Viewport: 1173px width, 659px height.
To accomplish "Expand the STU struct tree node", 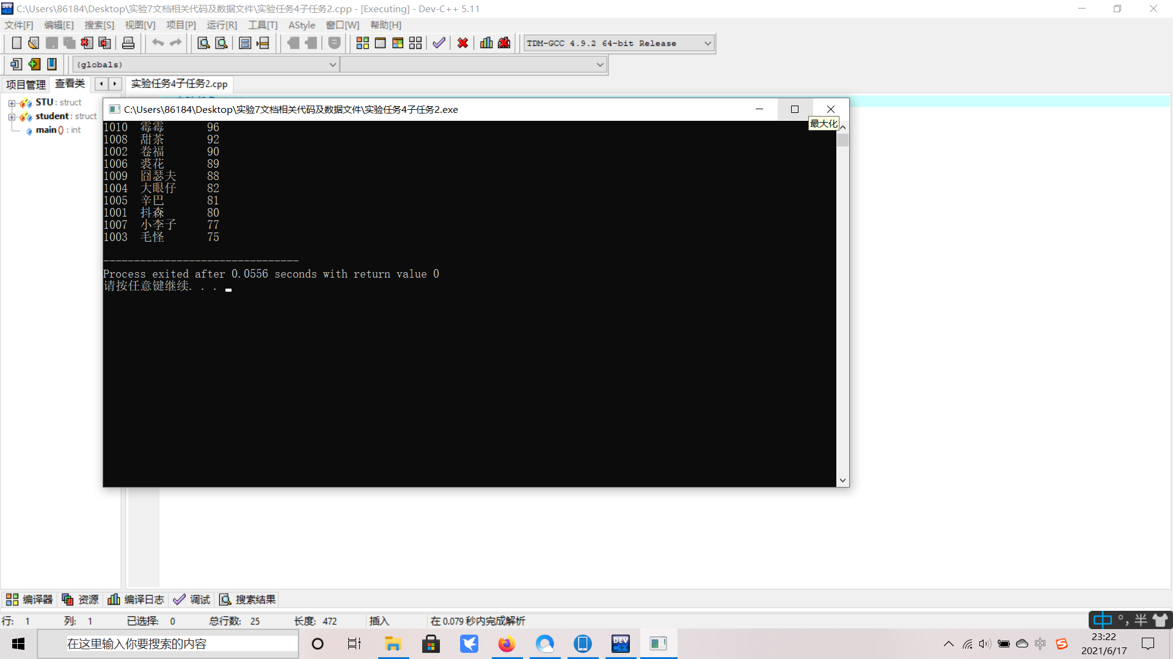I will click(12, 103).
